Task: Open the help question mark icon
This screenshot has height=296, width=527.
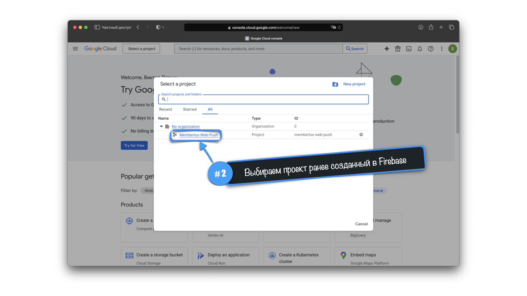Action: click(x=431, y=49)
